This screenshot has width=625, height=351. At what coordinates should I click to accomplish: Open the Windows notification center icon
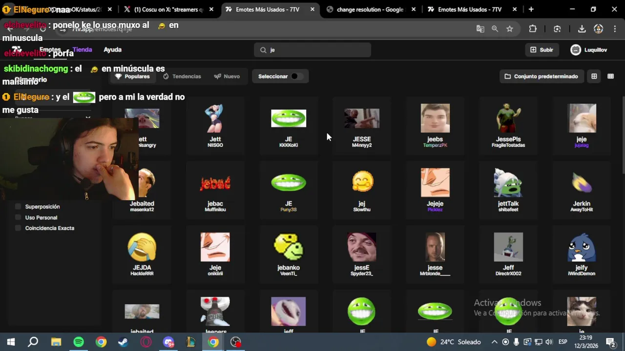(610, 342)
